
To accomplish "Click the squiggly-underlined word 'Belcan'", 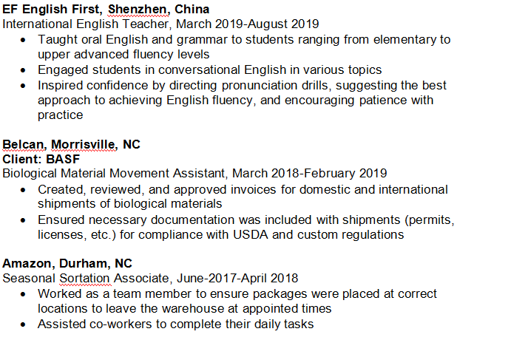I will point(23,144).
